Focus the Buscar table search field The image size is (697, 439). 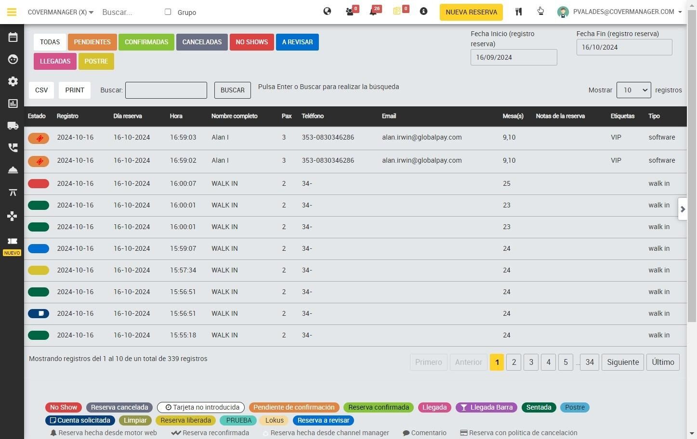166,90
